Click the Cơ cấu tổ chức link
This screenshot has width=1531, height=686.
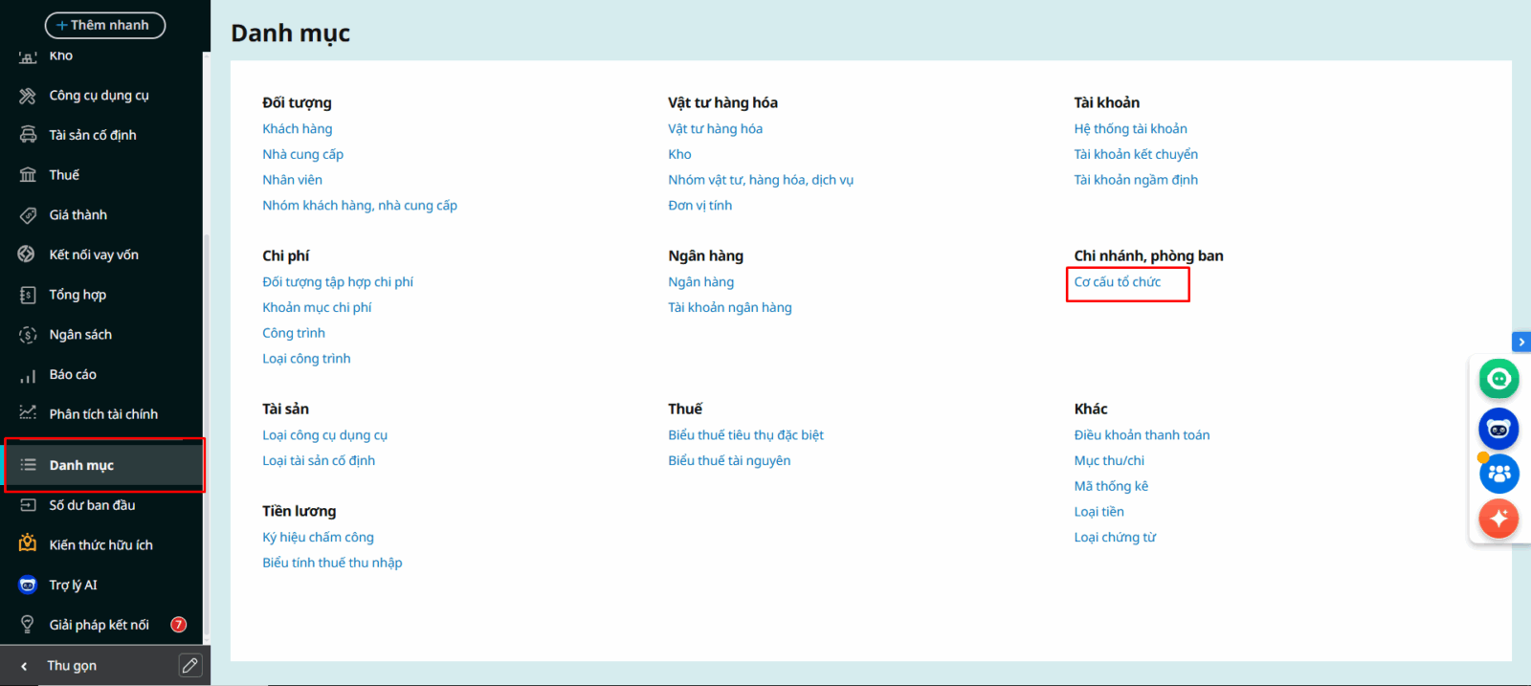[1117, 282]
